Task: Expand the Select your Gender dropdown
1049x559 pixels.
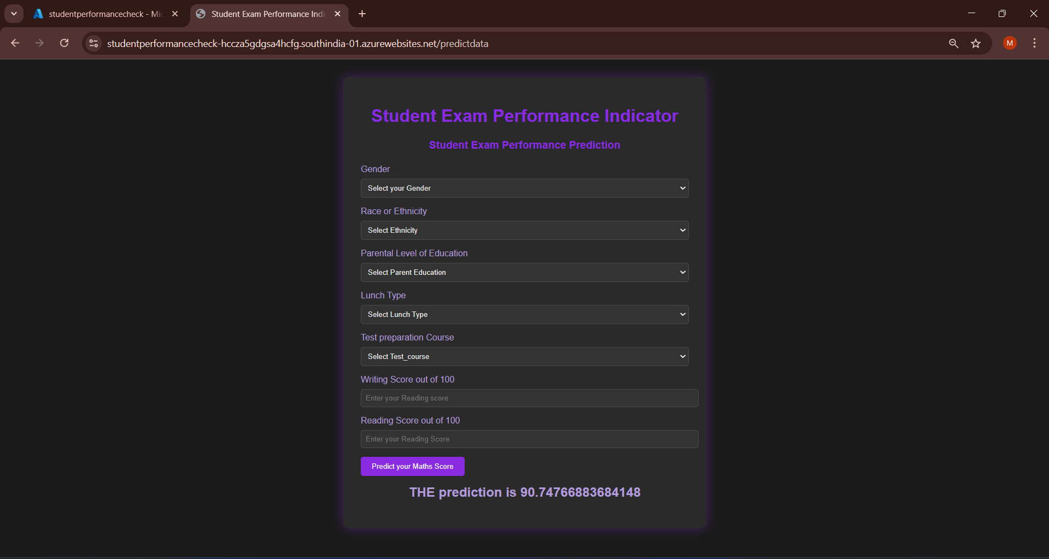Action: point(524,188)
